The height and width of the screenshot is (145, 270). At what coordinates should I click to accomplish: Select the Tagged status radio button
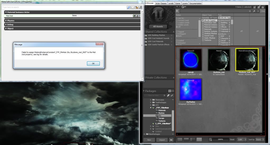coord(177,32)
